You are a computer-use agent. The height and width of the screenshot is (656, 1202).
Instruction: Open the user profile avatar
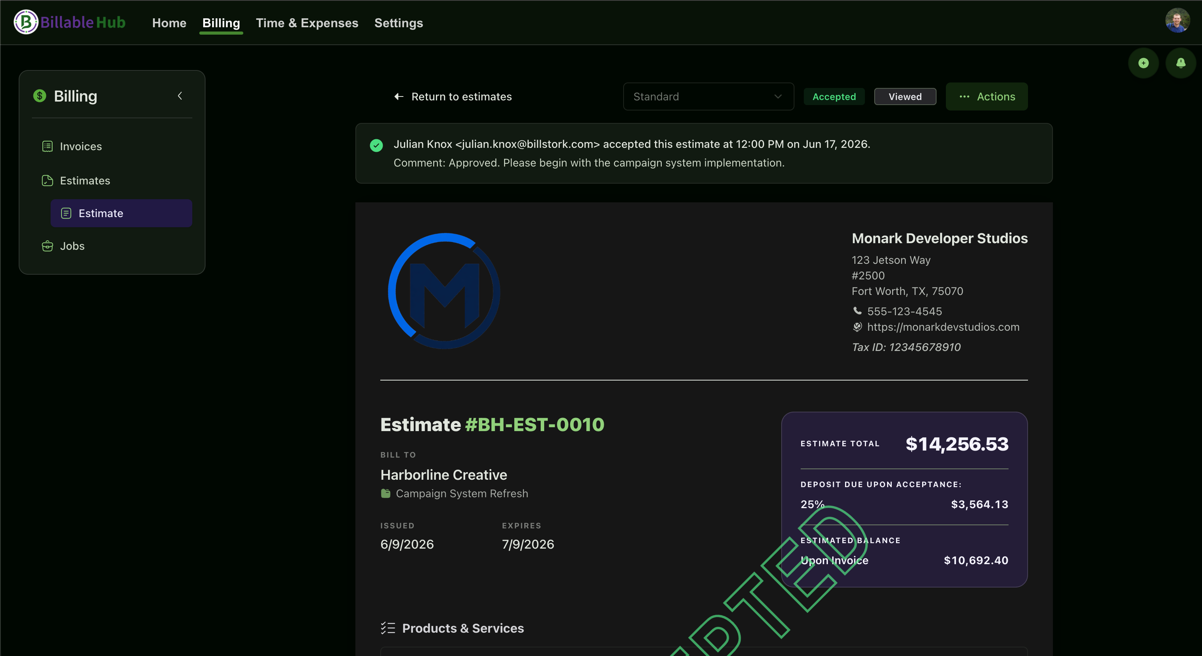[x=1177, y=21]
